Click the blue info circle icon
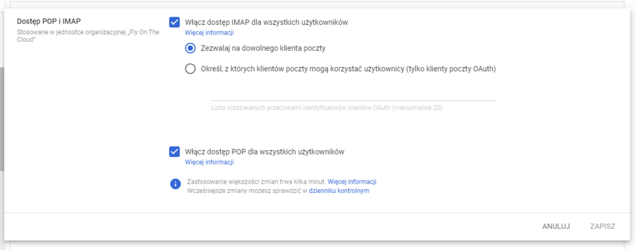 click(x=175, y=184)
